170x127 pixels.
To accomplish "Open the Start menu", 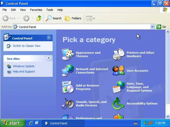I will coord(12,123).
